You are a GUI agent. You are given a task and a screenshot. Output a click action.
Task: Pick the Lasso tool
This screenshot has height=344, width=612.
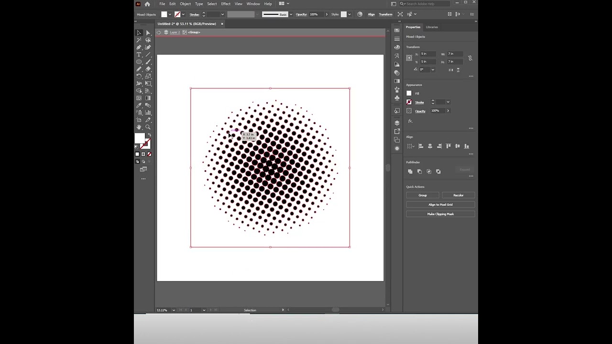point(148,40)
